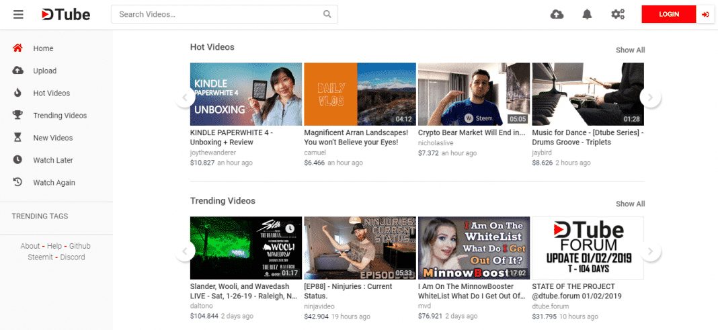Click the magnifier search icon
Image resolution: width=718 pixels, height=330 pixels.
click(x=327, y=14)
